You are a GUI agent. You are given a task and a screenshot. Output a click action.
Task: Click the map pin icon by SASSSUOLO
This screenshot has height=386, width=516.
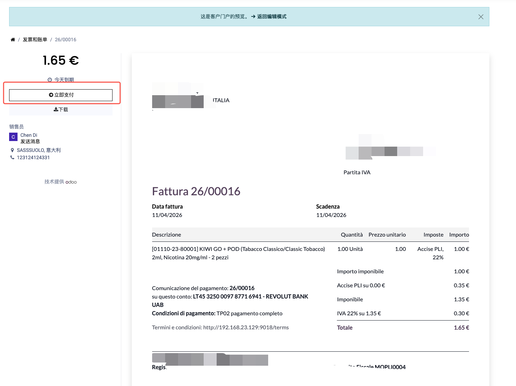[12, 150]
